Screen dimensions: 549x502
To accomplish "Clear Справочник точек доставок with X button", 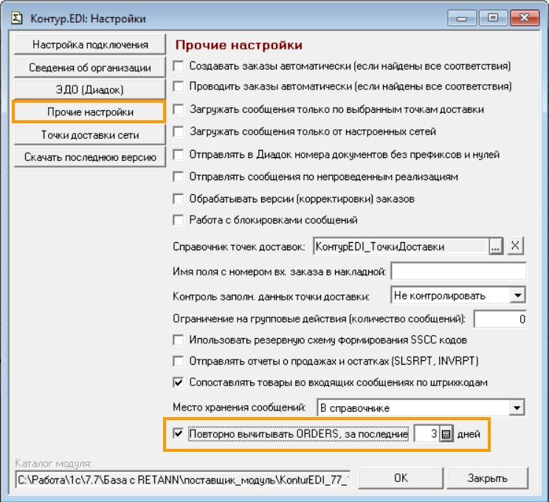I will click(515, 246).
